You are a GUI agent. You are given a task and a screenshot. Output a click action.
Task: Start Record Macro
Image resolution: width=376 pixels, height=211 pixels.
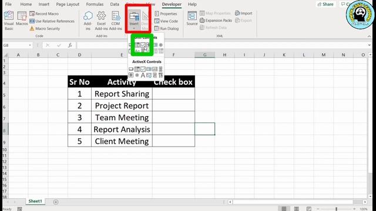click(x=44, y=13)
